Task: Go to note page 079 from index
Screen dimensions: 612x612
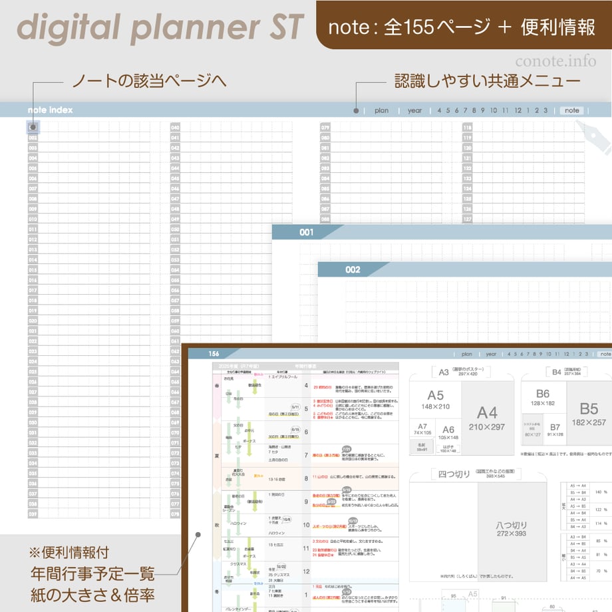Action: [x=325, y=128]
